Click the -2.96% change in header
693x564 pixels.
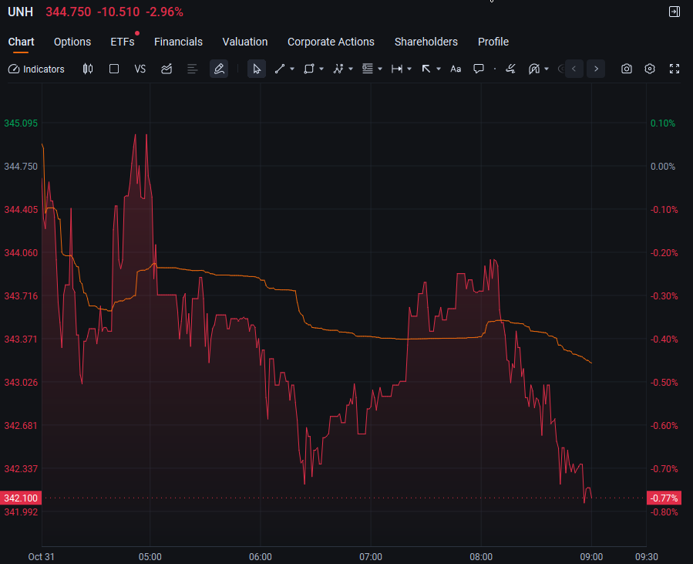click(x=164, y=12)
